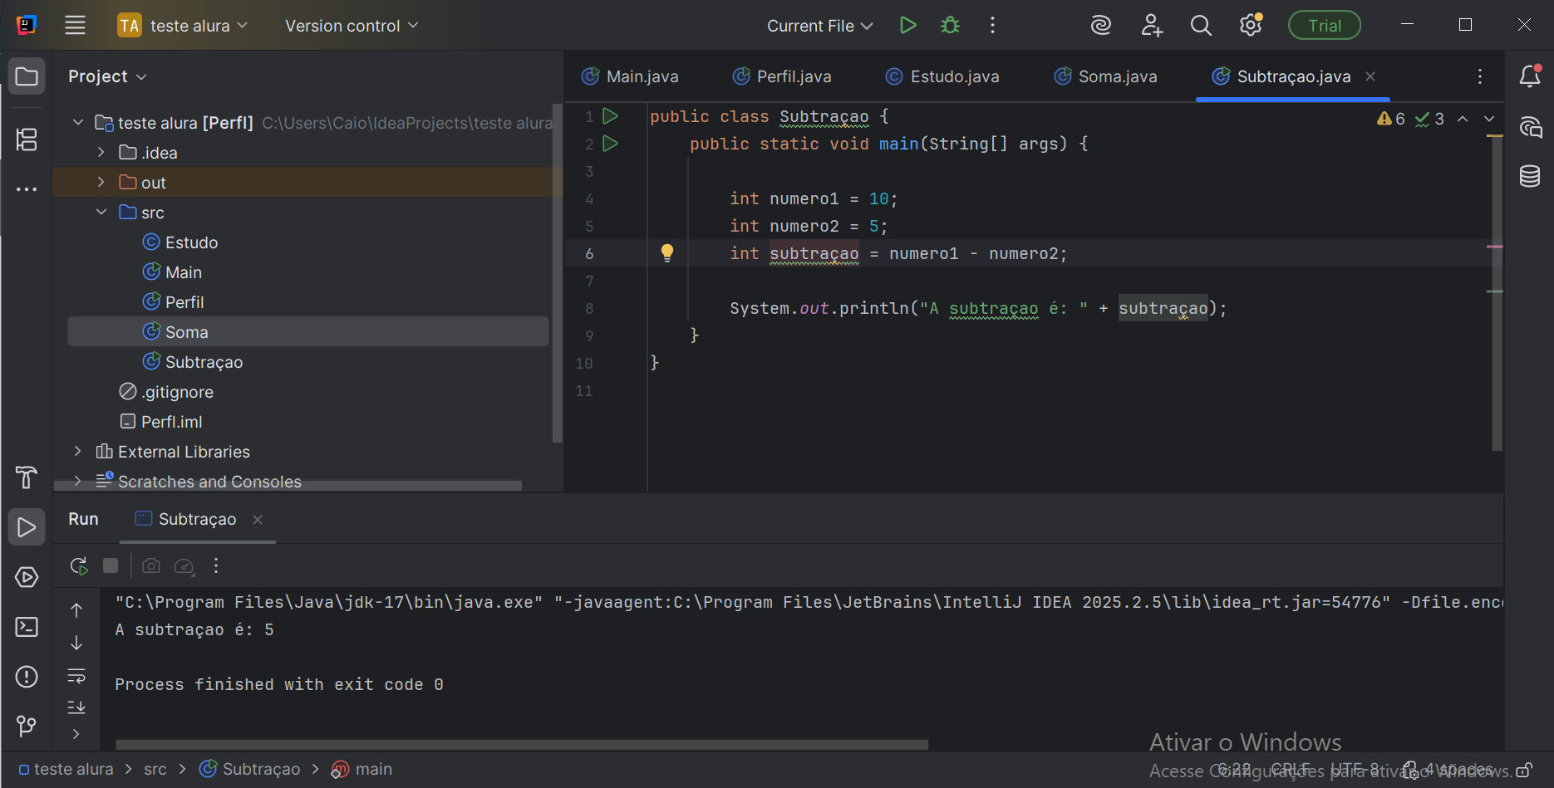Toggle soft-wrap in Run console
The image size is (1554, 788).
click(76, 675)
